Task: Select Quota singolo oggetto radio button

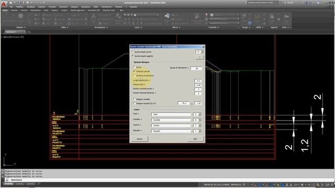Action: click(133, 56)
